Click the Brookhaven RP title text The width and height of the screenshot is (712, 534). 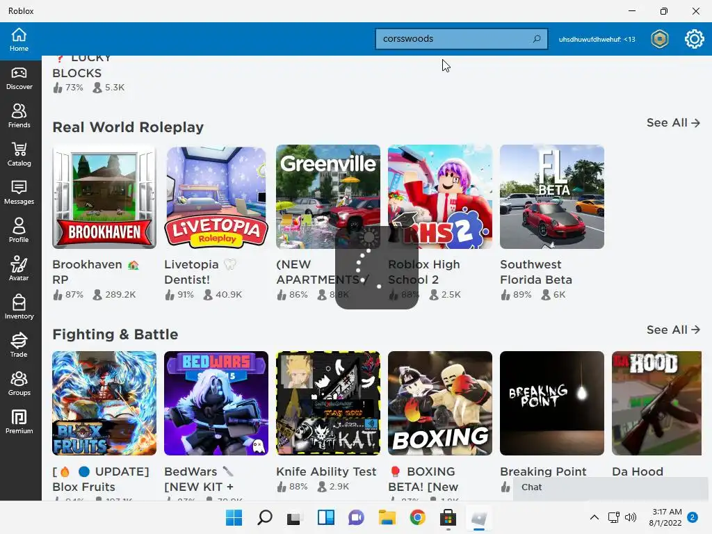(x=95, y=272)
